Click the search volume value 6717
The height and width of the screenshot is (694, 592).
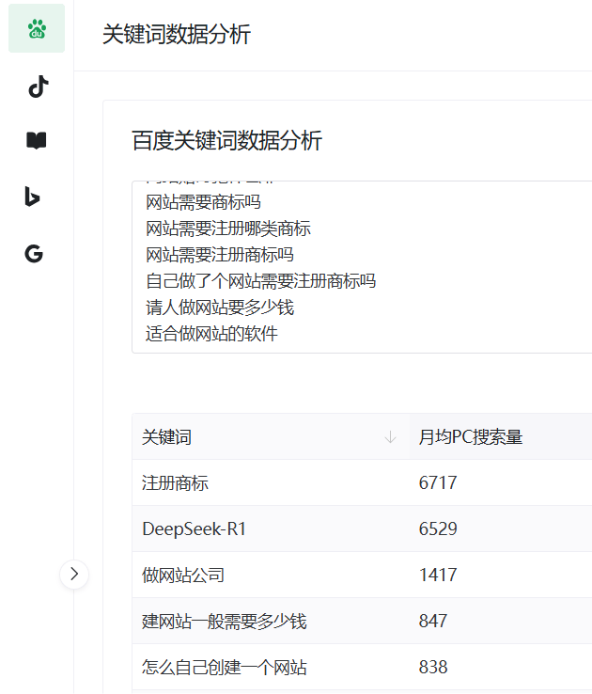point(438,482)
